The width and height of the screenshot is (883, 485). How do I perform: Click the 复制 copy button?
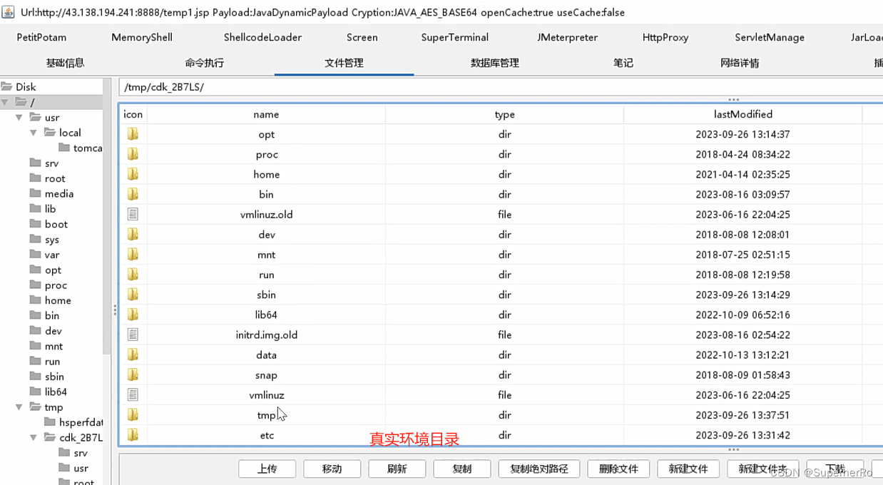[462, 469]
